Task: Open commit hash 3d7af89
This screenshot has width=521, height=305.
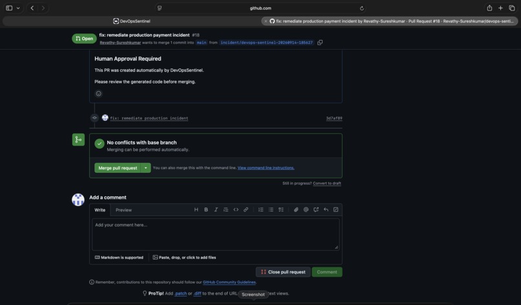Action: pyautogui.click(x=334, y=118)
